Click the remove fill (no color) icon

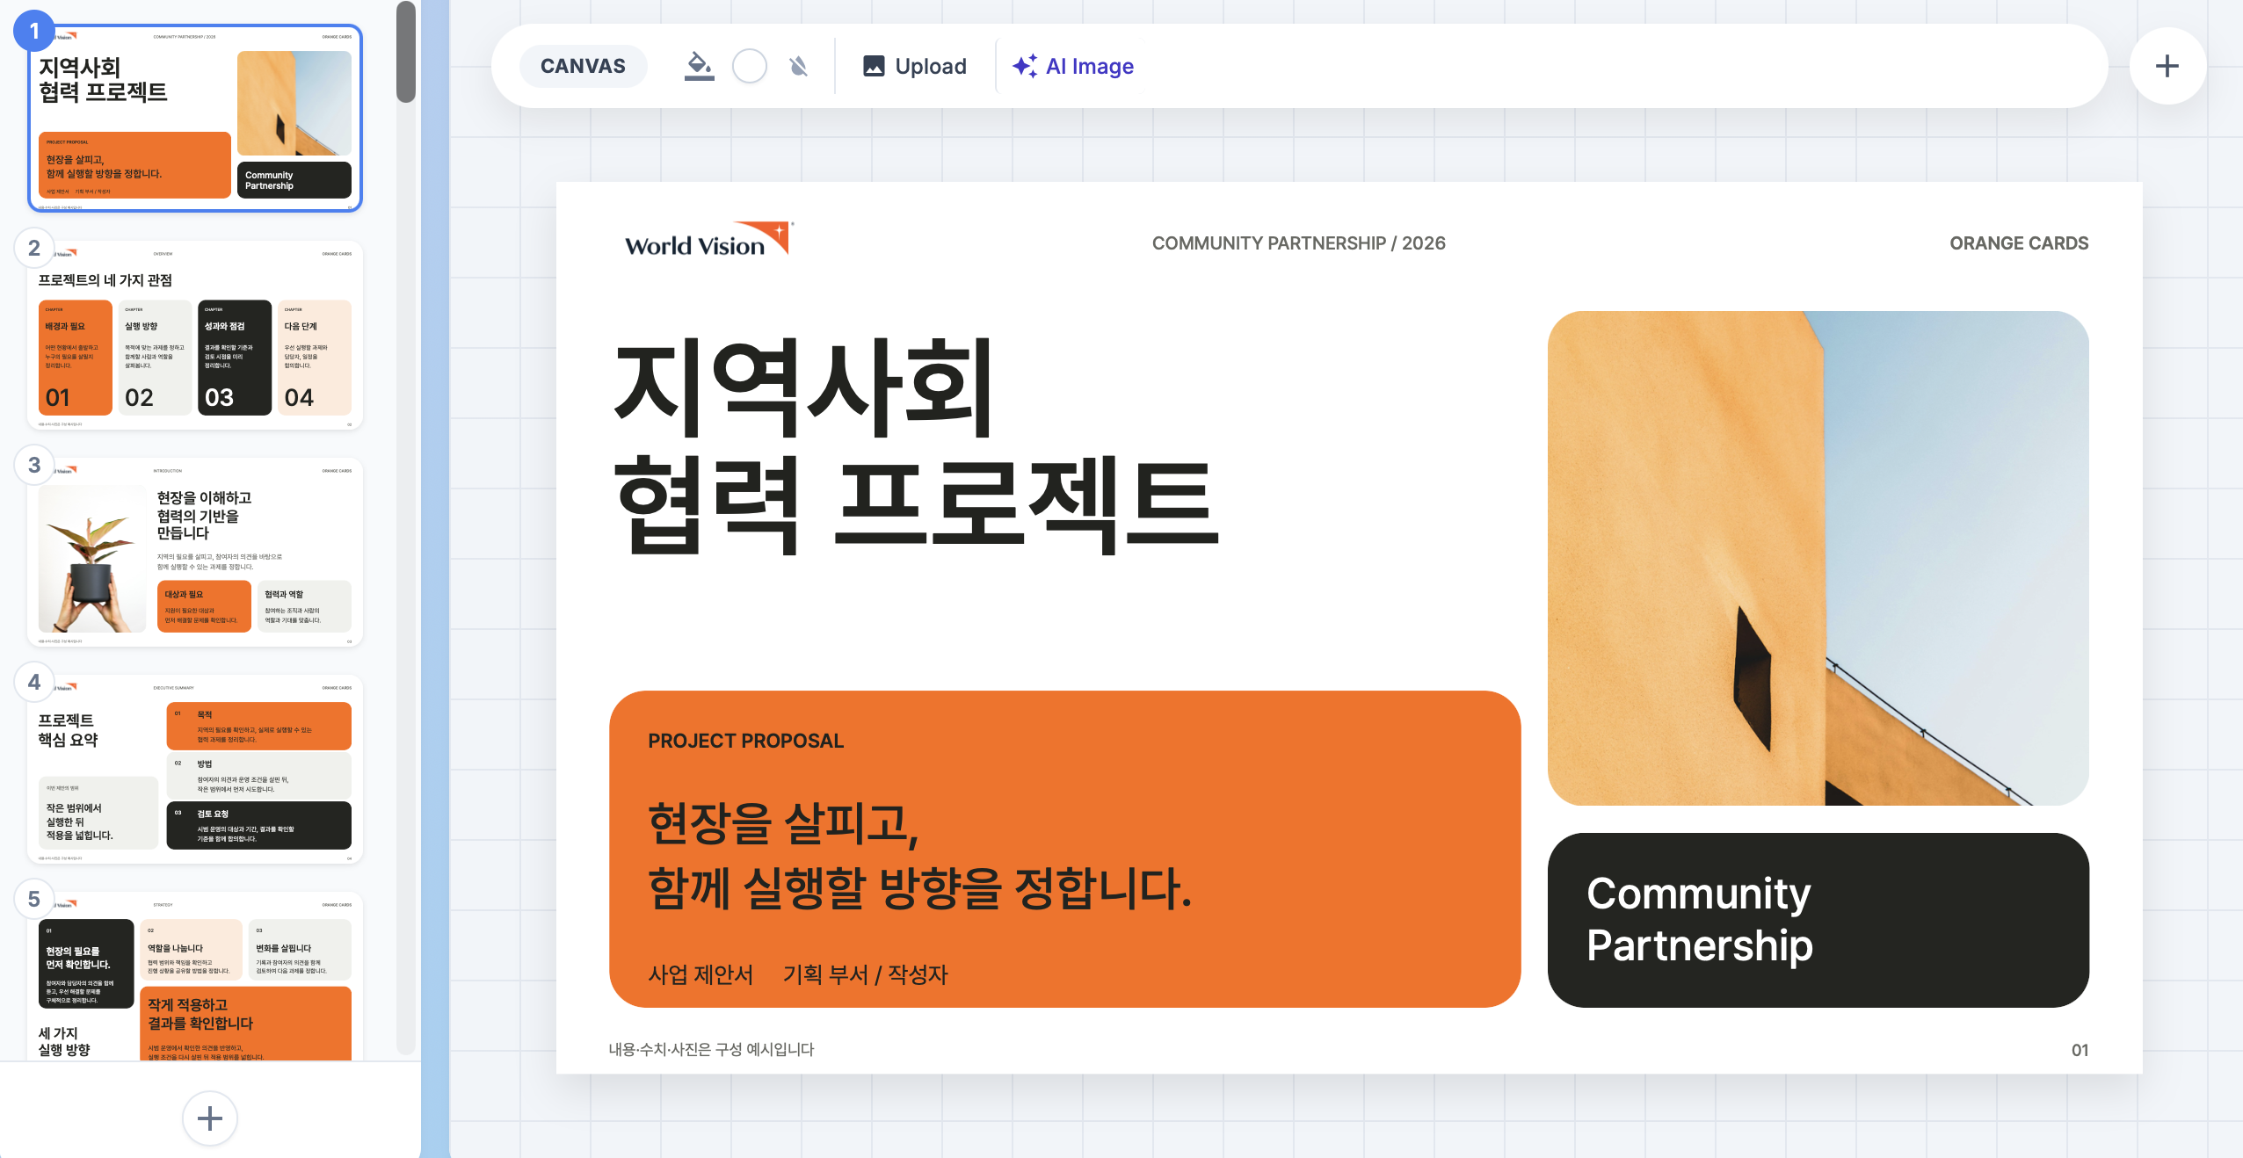click(798, 66)
